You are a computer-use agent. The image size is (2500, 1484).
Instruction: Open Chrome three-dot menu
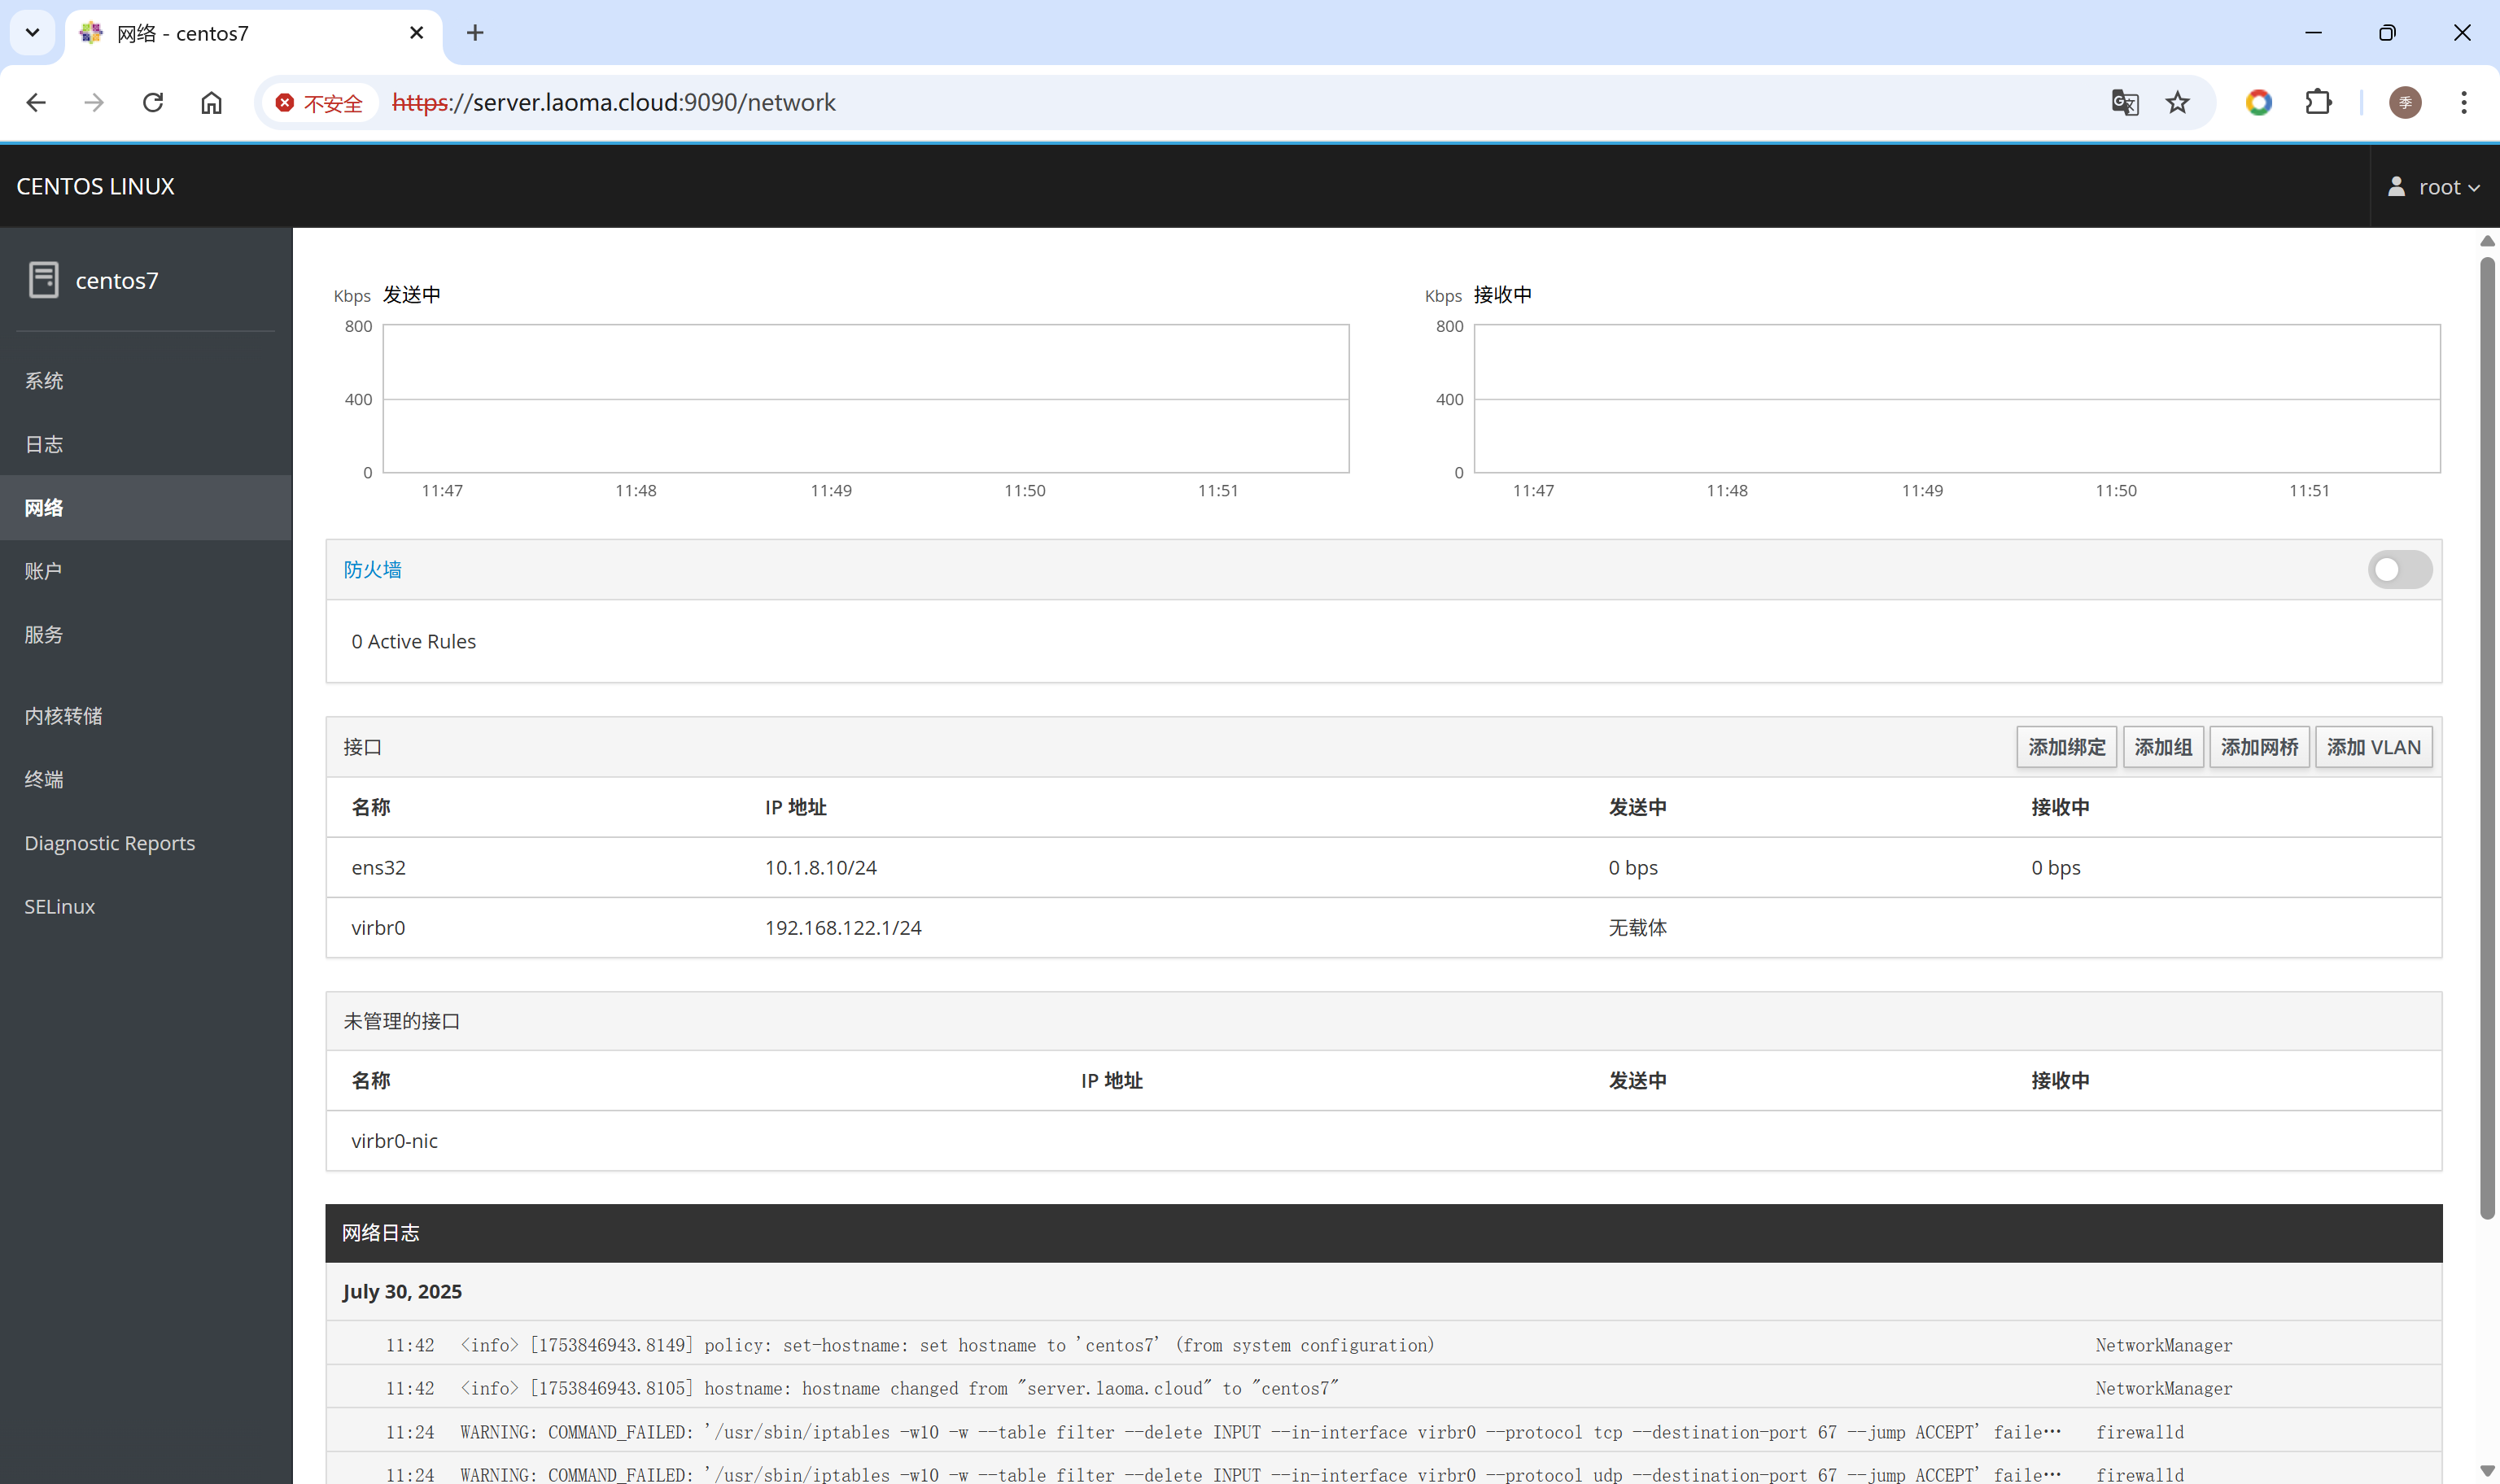coord(2463,102)
